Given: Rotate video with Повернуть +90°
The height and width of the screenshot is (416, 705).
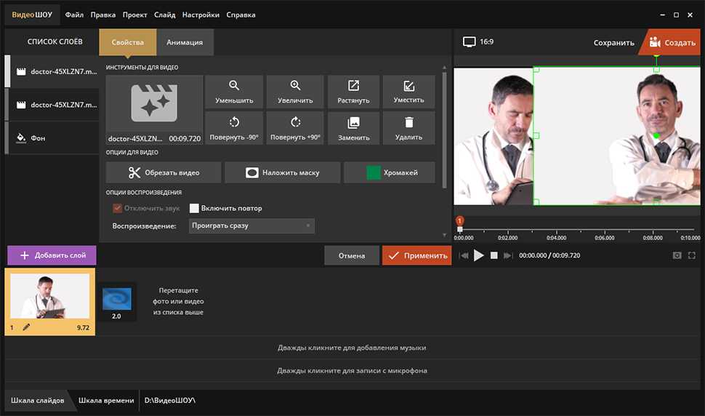Looking at the screenshot, I should click(295, 128).
